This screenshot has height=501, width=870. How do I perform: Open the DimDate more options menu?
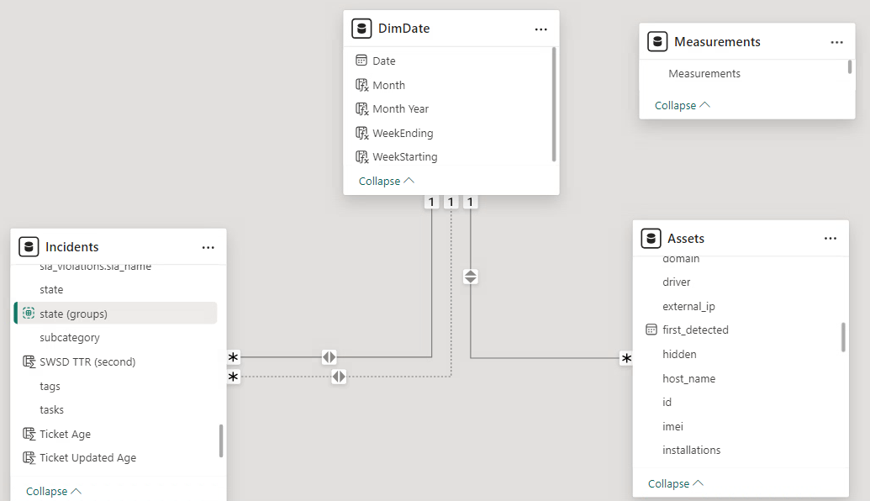pyautogui.click(x=540, y=29)
